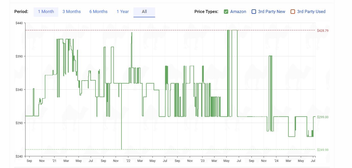Switch to the 3 Months period
This screenshot has width=352, height=168.
tap(72, 12)
